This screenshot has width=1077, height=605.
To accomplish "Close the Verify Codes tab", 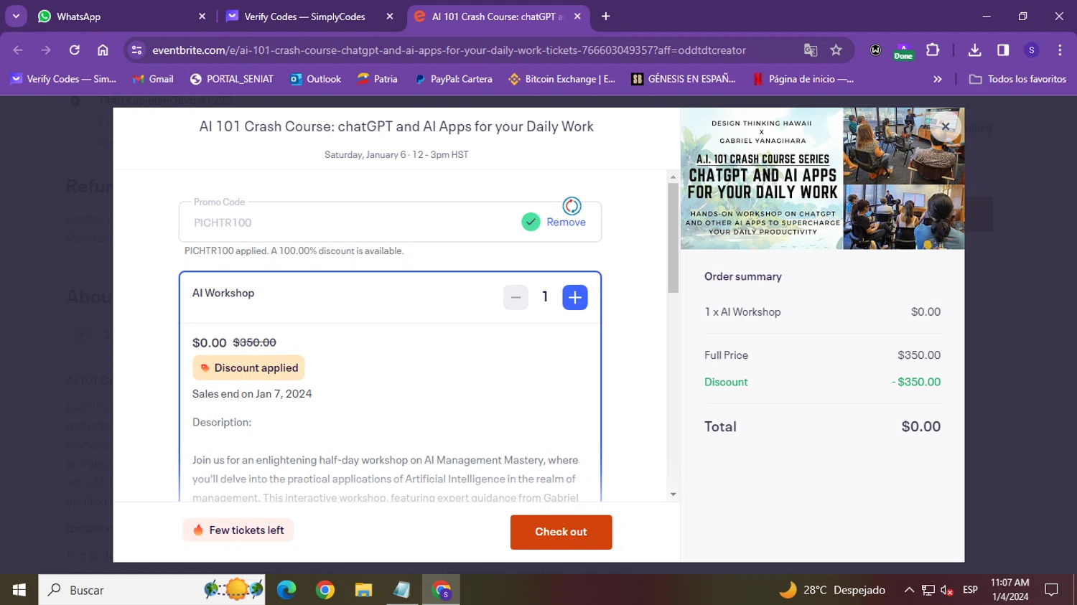I will [x=390, y=17].
